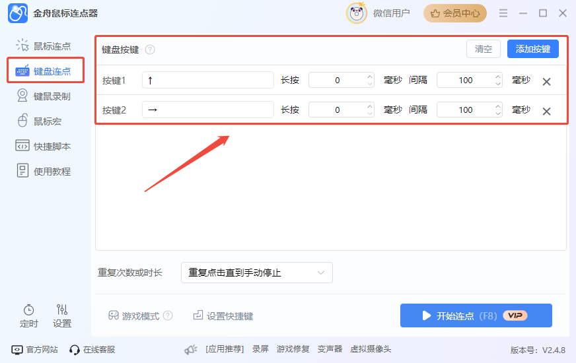Switch to the 键鼠录制 section
Viewport: 576px width, 363px height.
coord(44,96)
